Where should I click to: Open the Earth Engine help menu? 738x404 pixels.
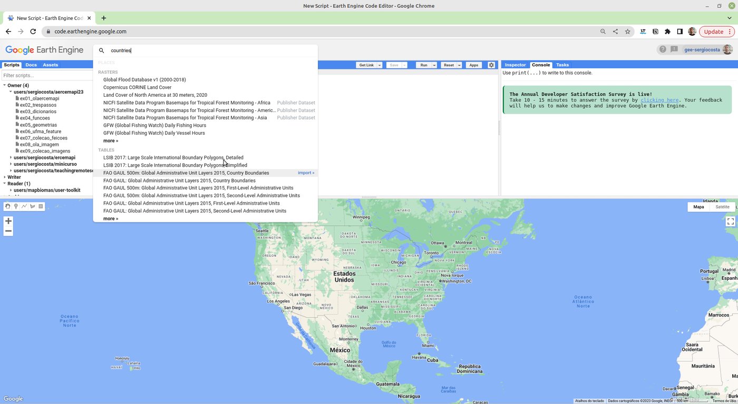[x=663, y=49]
